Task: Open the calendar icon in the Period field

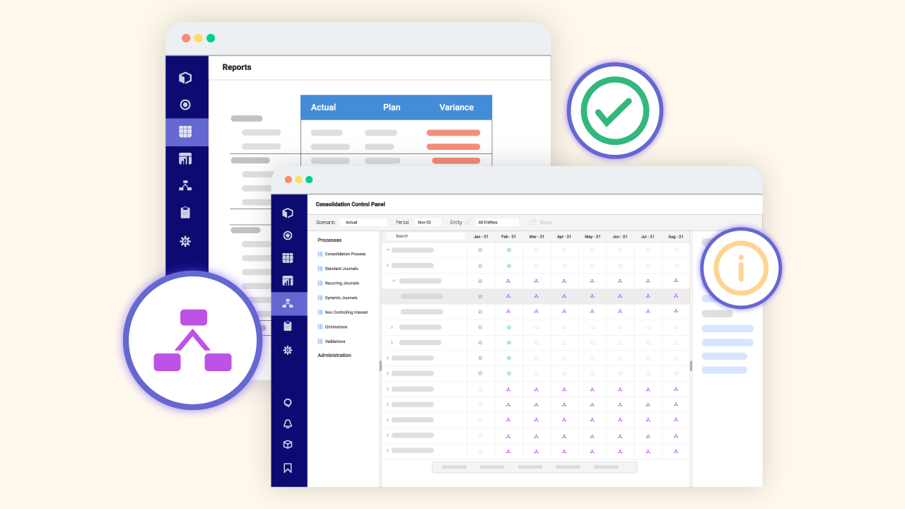Action: pyautogui.click(x=437, y=222)
